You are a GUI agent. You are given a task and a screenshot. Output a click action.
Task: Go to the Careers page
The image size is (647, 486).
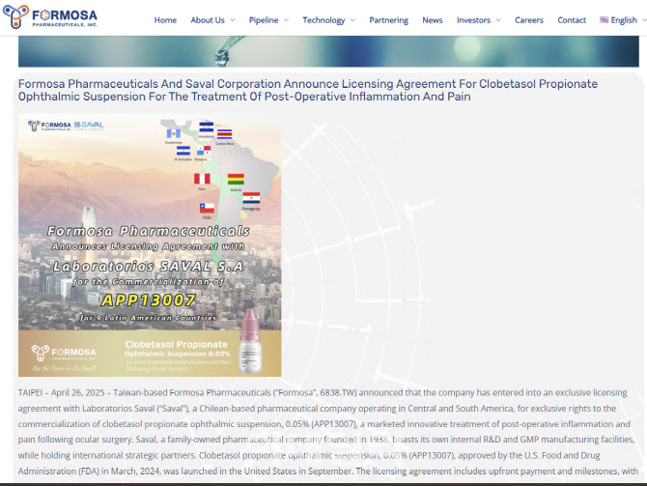point(528,20)
